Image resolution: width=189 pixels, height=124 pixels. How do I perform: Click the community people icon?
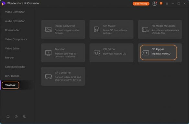[x=24, y=117]
